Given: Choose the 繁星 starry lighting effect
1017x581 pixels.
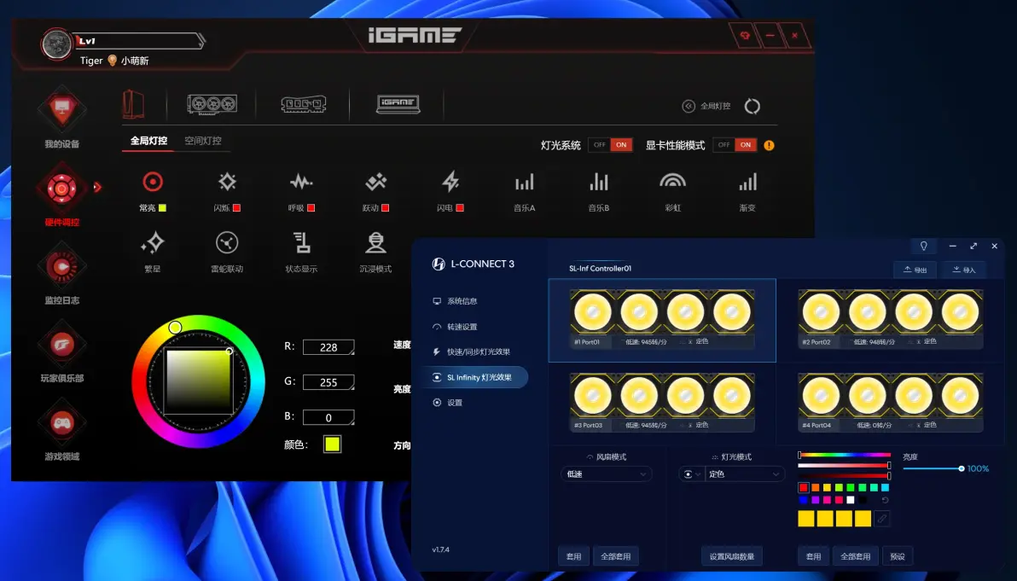Looking at the screenshot, I should click(153, 253).
